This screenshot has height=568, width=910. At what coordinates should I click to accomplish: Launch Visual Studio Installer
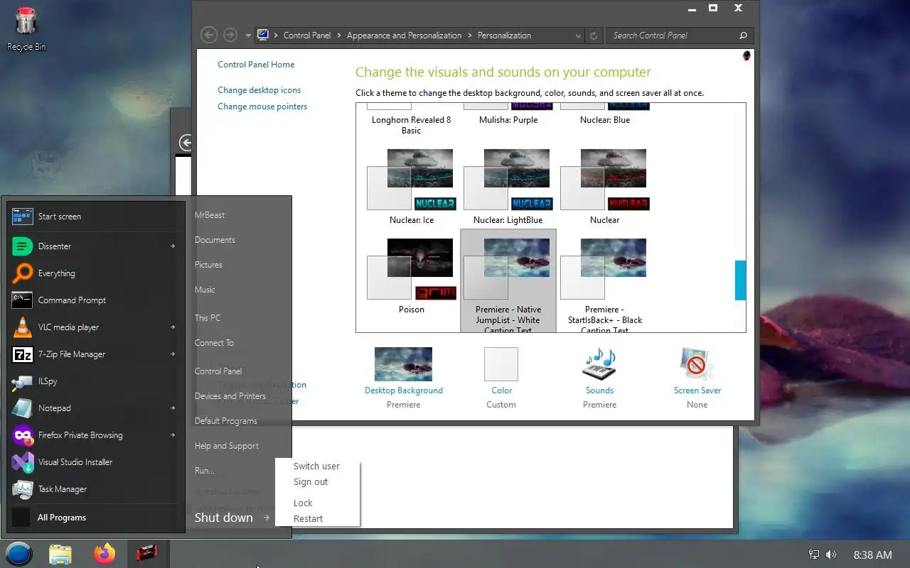tap(95, 462)
